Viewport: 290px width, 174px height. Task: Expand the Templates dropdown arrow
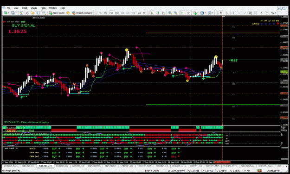tap(213, 13)
